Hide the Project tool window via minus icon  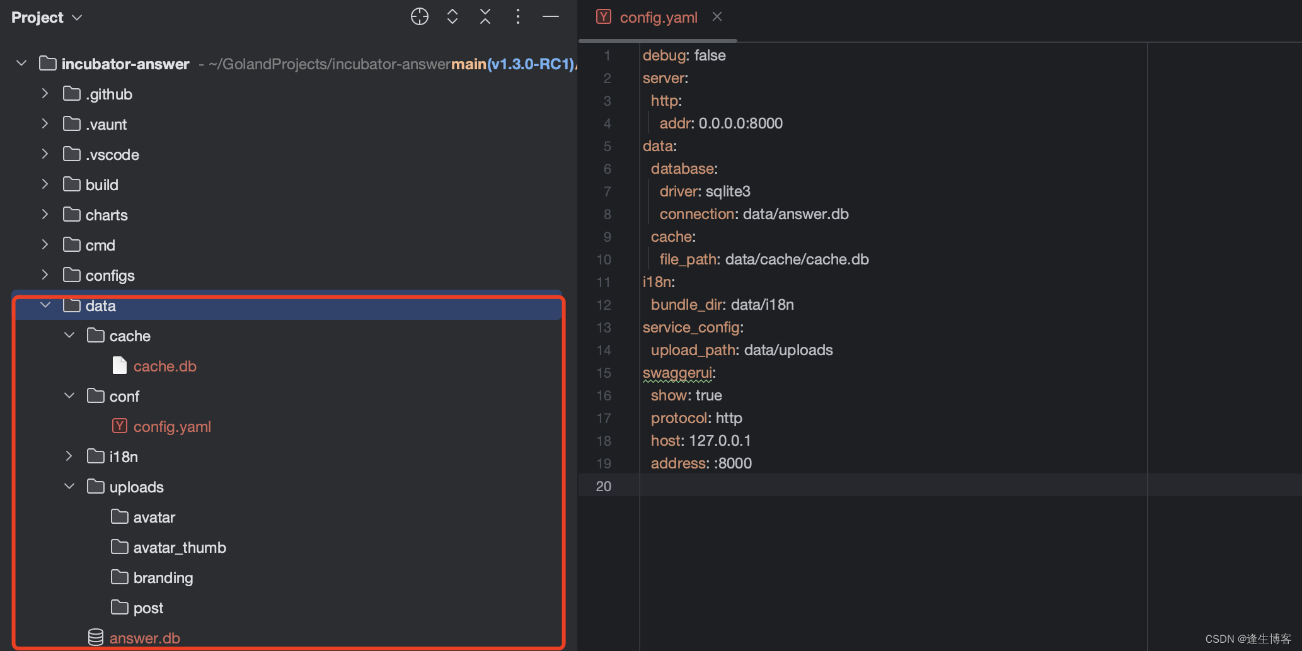pyautogui.click(x=550, y=16)
